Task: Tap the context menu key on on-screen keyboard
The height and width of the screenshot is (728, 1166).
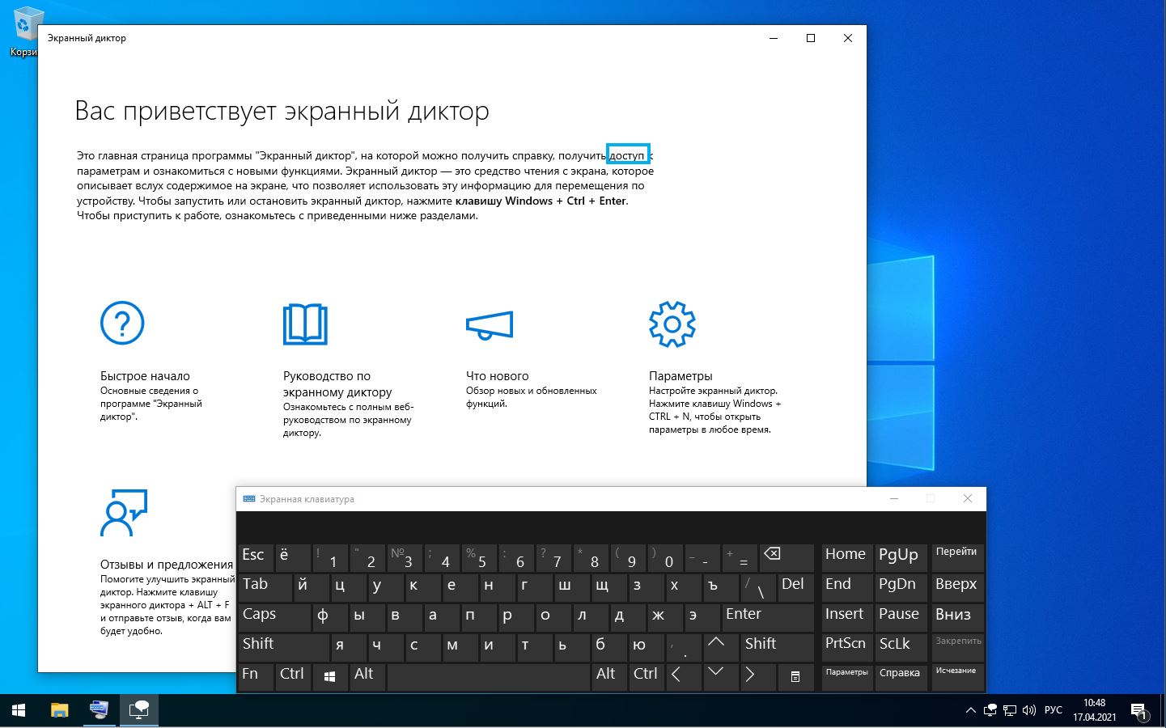Action: (x=795, y=676)
